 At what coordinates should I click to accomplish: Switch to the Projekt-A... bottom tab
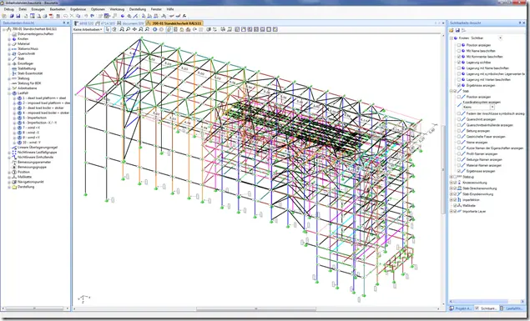[x=461, y=308]
